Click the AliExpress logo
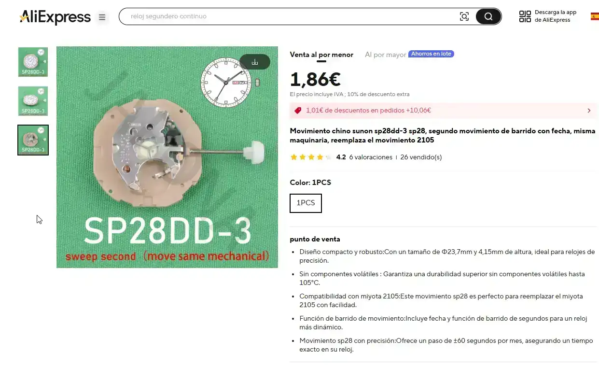 pyautogui.click(x=55, y=17)
